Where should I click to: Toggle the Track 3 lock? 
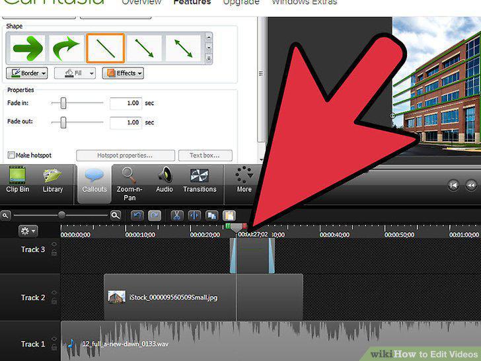[54, 253]
